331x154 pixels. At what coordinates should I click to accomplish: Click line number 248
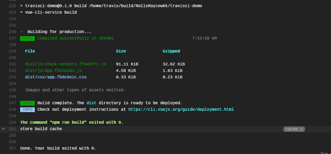point(12,110)
